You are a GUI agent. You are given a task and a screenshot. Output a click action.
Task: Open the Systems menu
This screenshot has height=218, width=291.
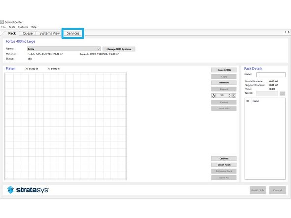point(23,27)
